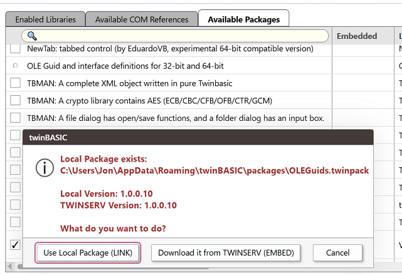Select NewTab: tabbed control row text
Image resolution: width=402 pixels, height=275 pixels.
(170, 49)
